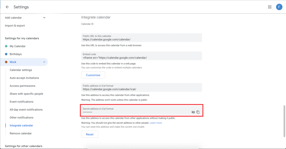Select Birthdays calendar in sidebar
This screenshot has width=286, height=149.
(16, 54)
